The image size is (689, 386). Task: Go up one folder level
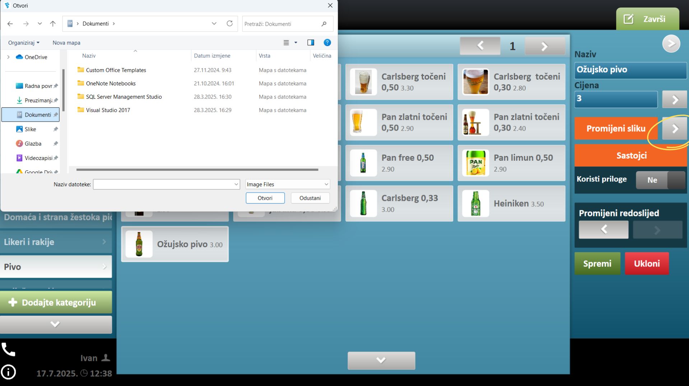pos(53,24)
